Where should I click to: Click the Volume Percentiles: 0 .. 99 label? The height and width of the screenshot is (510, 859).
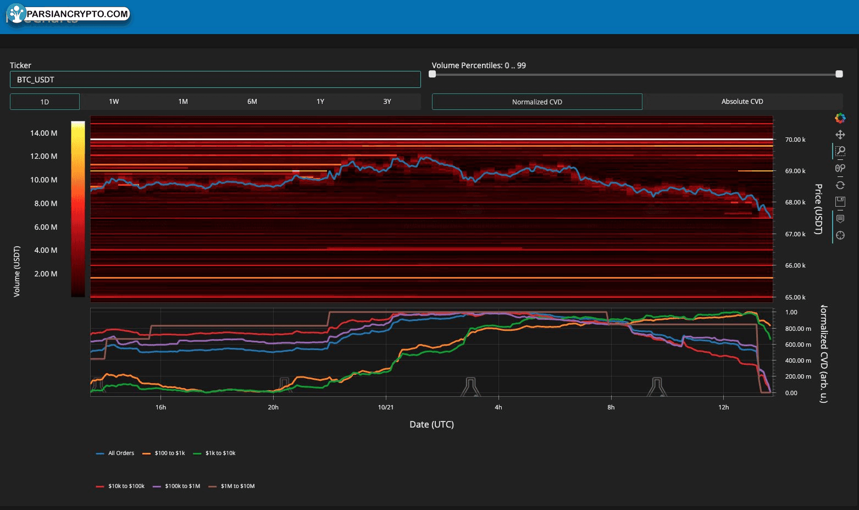coord(479,65)
